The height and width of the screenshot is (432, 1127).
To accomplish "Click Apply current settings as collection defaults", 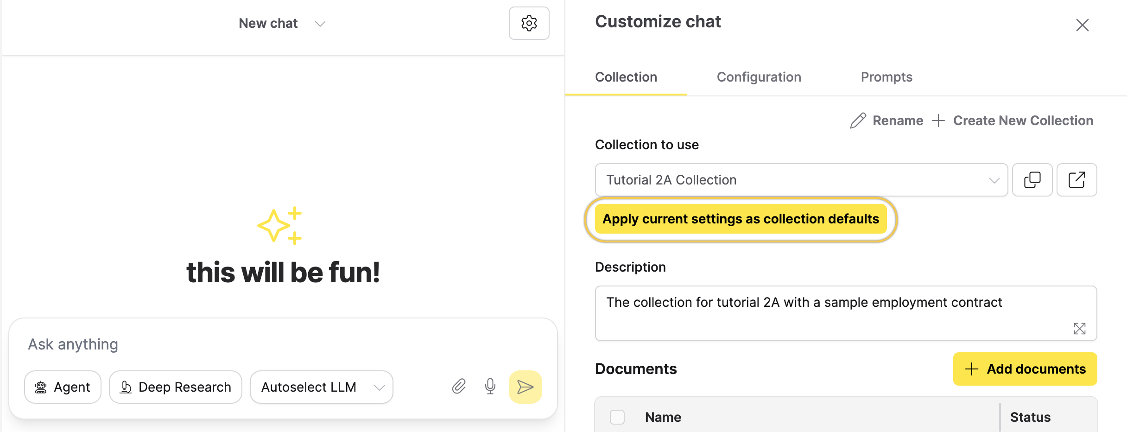I will [x=741, y=219].
